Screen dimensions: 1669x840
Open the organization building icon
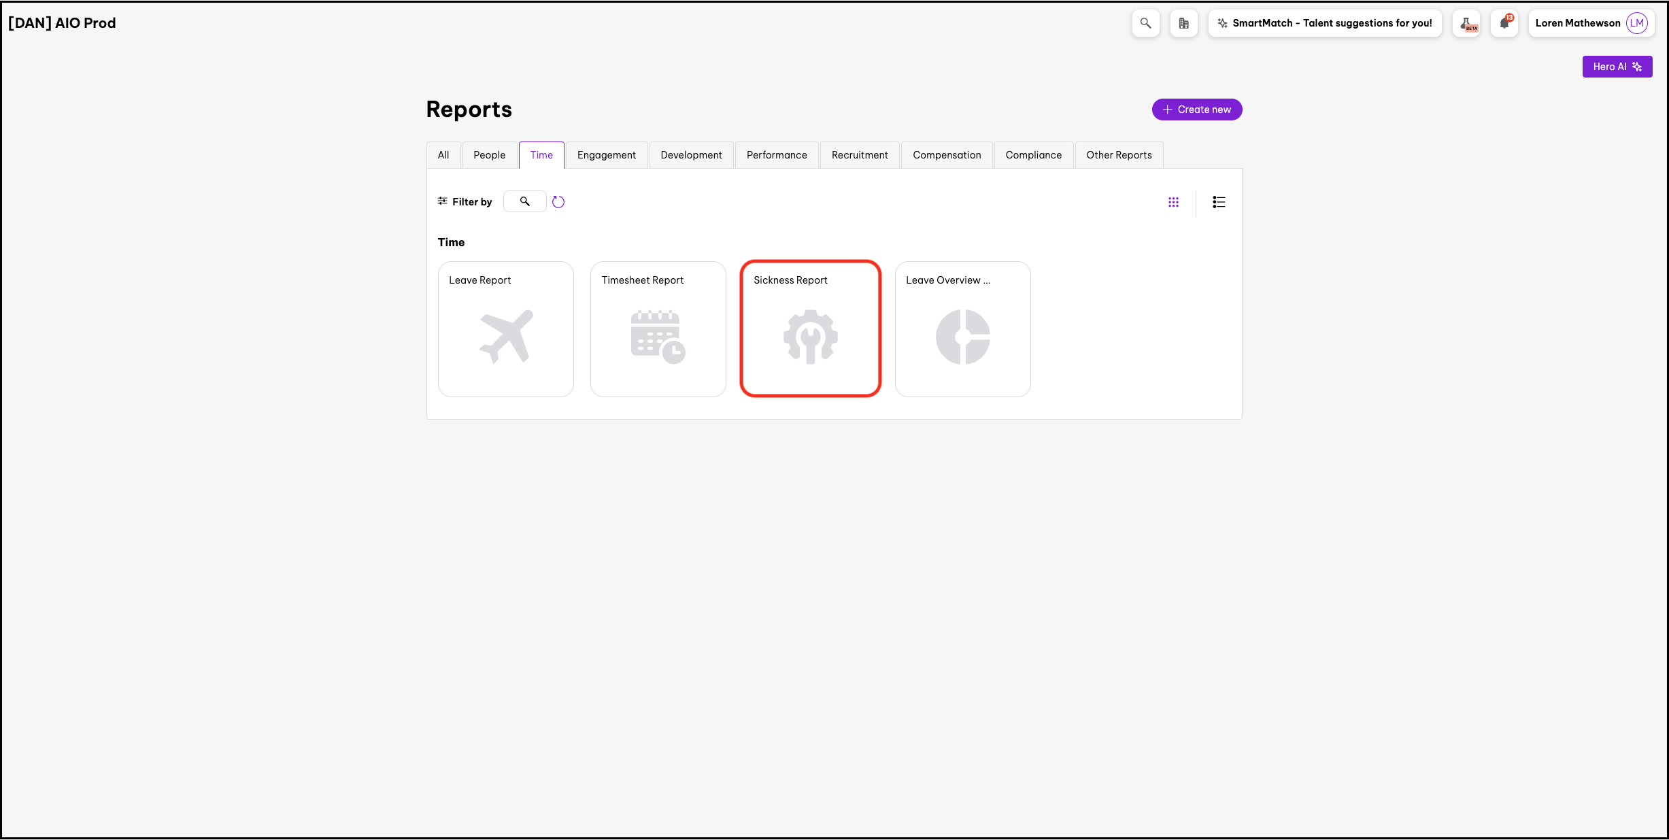tap(1183, 23)
